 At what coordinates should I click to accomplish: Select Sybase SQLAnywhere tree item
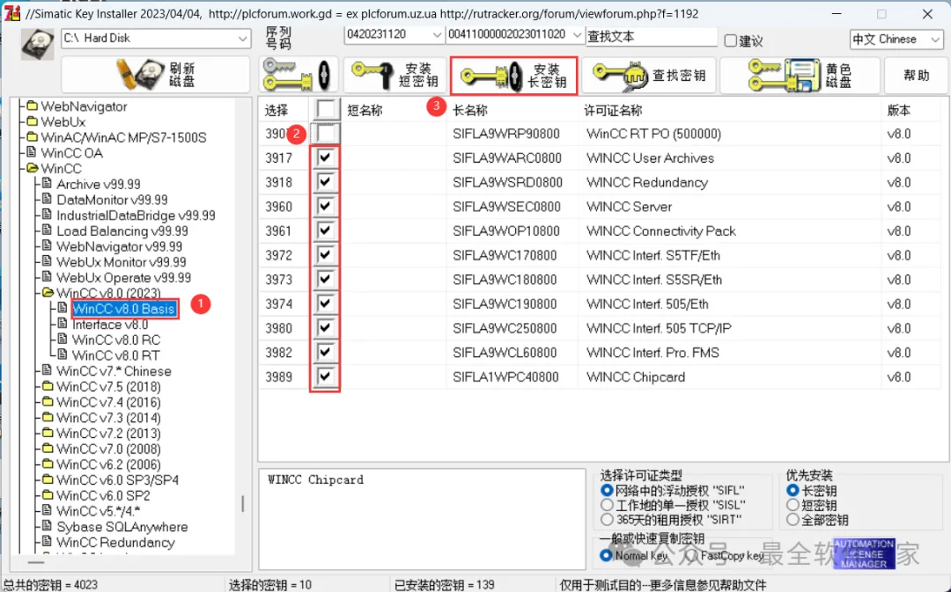pyautogui.click(x=122, y=527)
